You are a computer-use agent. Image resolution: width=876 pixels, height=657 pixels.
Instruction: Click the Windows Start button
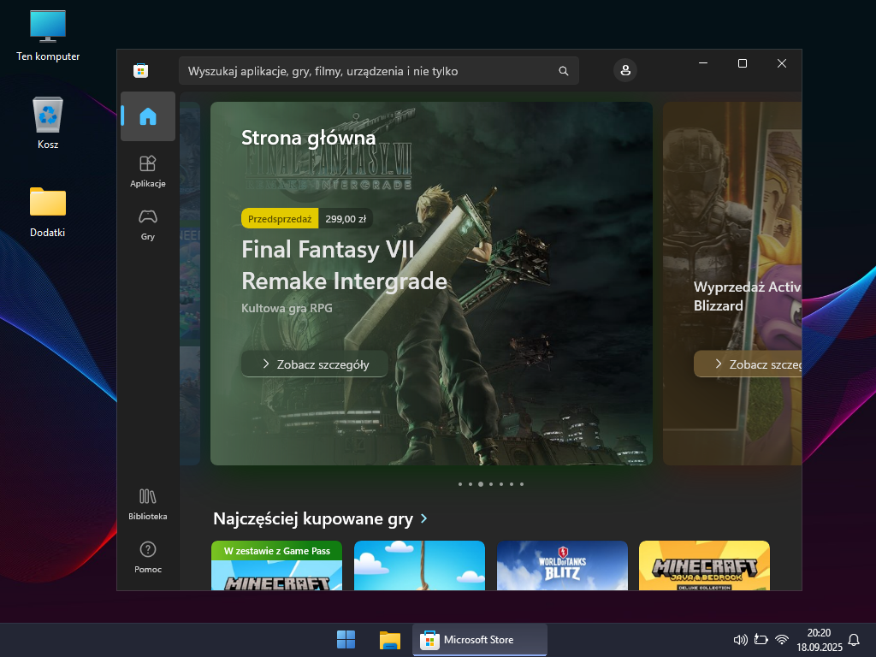coord(346,639)
